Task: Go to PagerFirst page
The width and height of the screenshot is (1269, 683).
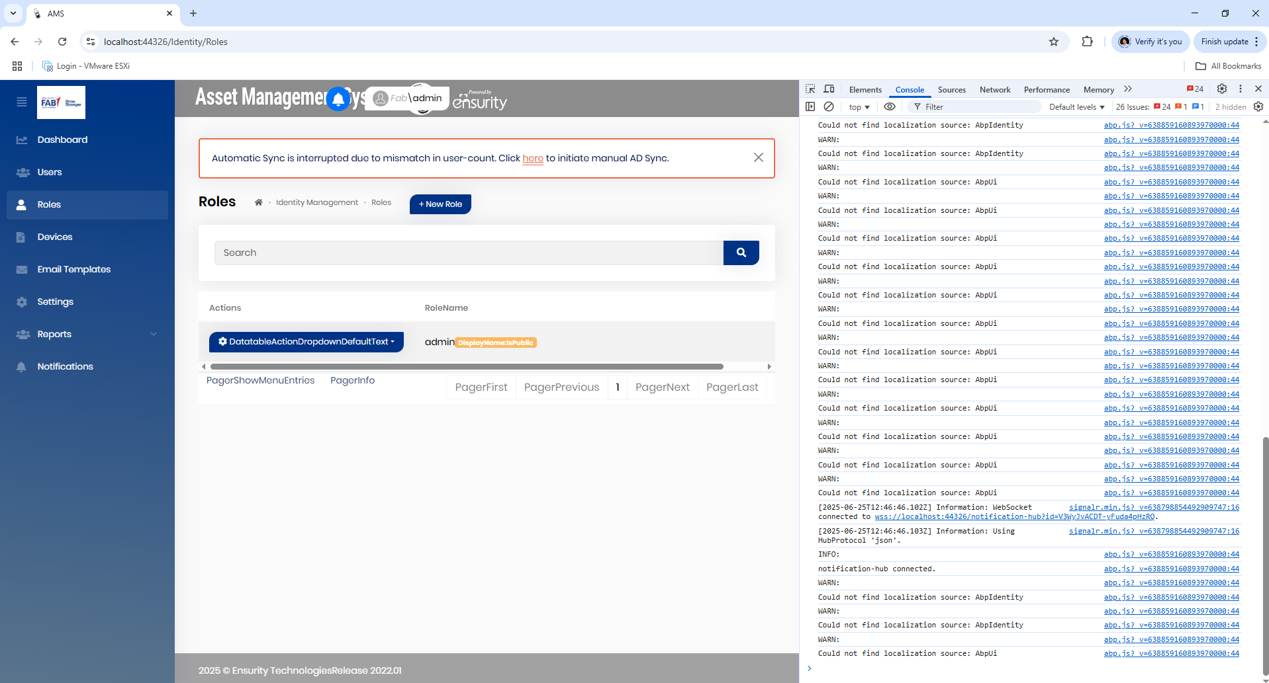Action: pyautogui.click(x=481, y=387)
